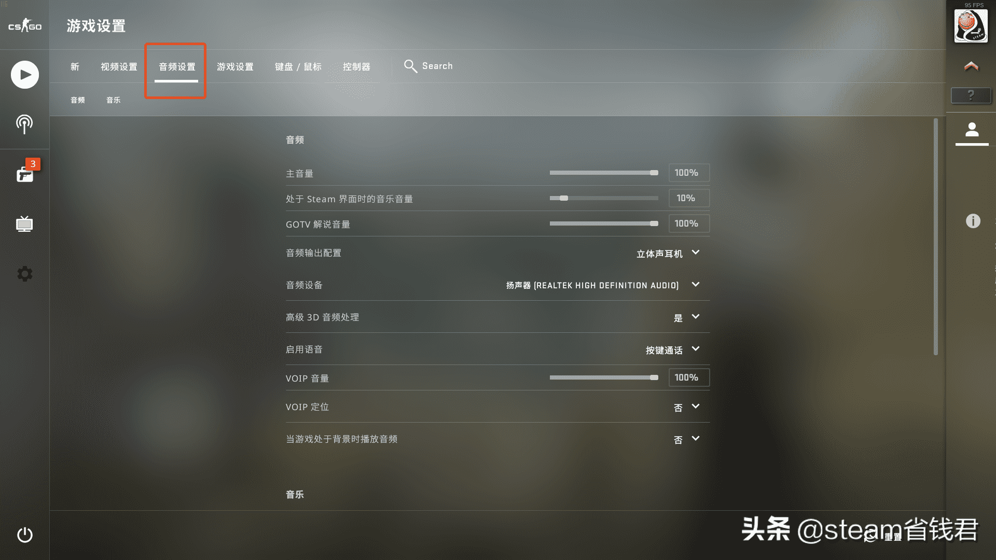Open the Play button panel
Screen dimensions: 996x560
pyautogui.click(x=24, y=75)
